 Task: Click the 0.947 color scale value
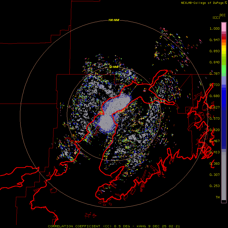(215, 40)
